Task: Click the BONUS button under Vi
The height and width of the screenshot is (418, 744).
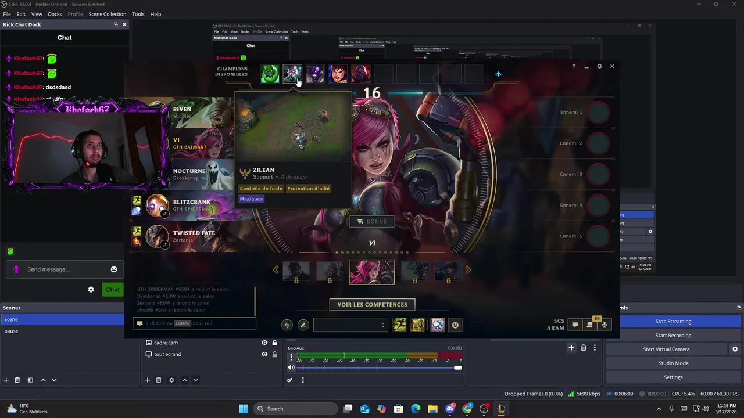Action: click(371, 221)
